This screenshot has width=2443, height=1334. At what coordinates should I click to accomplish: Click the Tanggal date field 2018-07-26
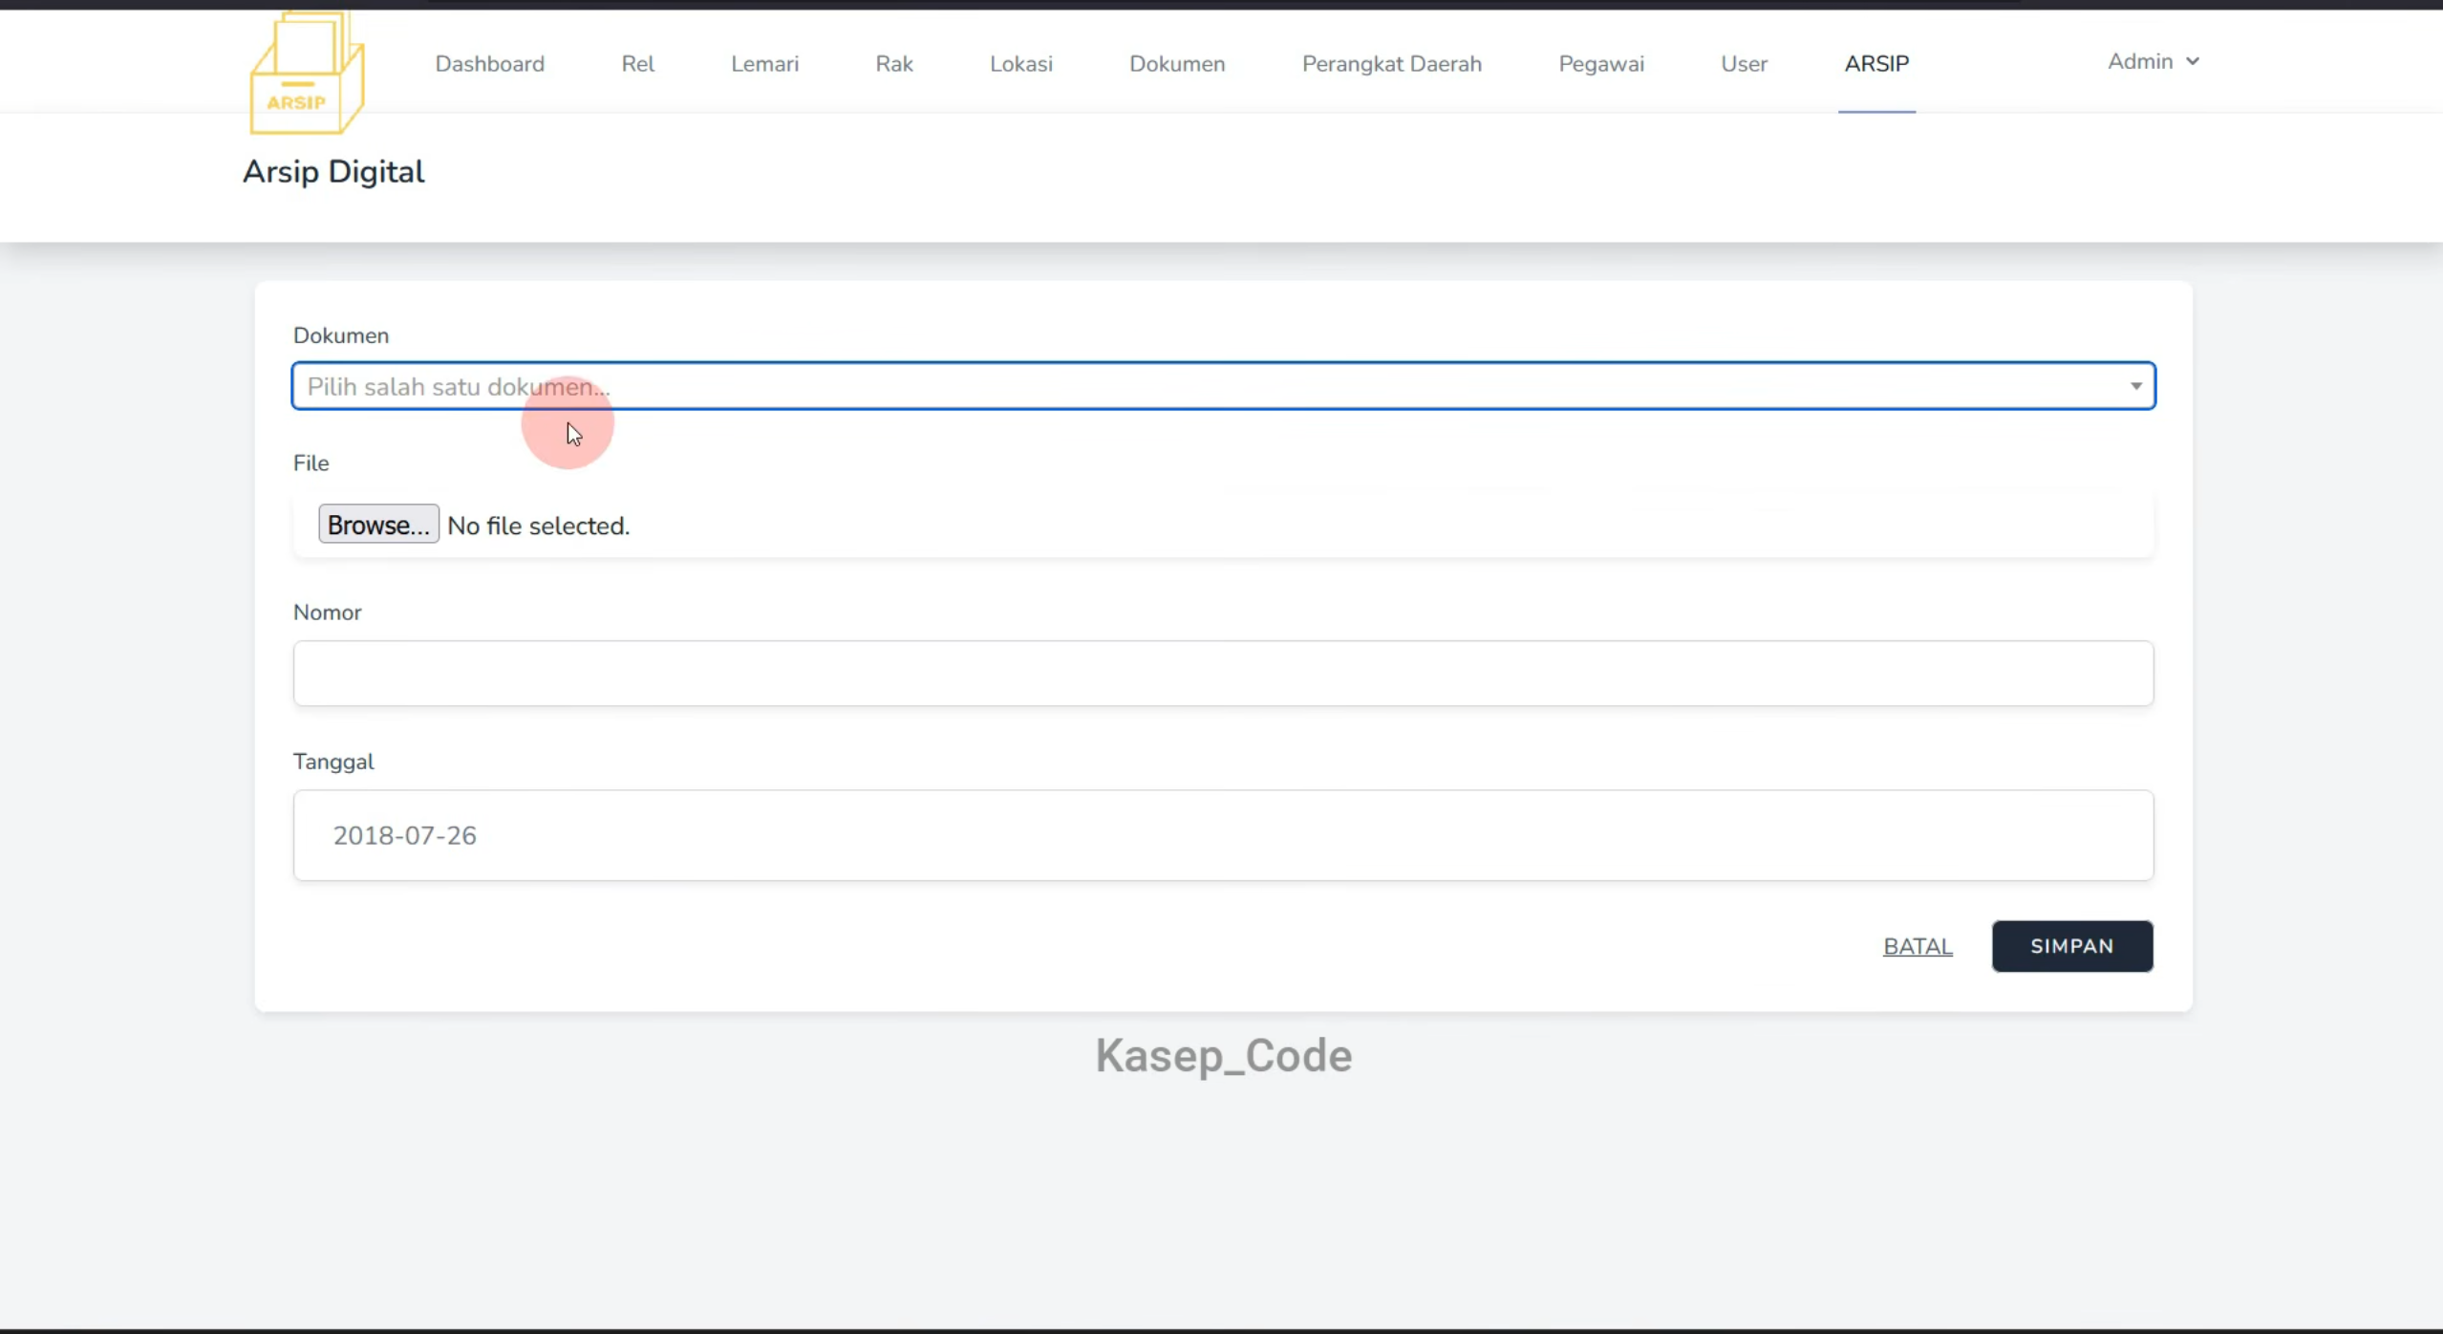tap(1223, 835)
